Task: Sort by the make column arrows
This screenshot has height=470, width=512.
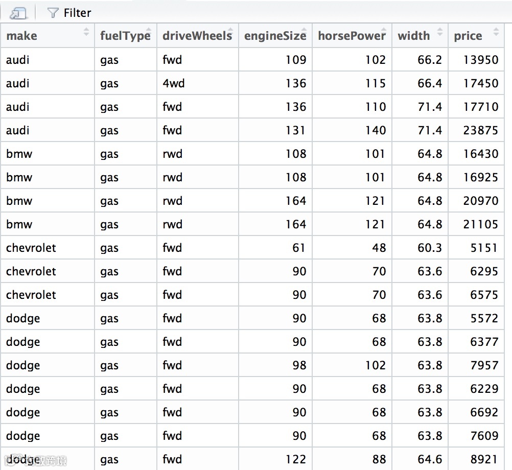Action: click(86, 32)
